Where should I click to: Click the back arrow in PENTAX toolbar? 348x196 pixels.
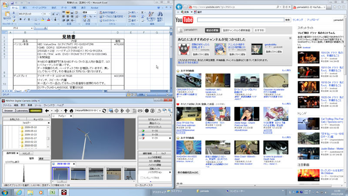point(47,111)
